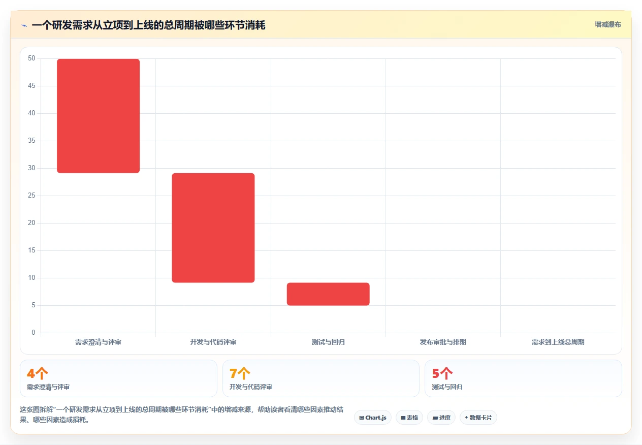Click the icon inside the Chart.js chip

[362, 418]
